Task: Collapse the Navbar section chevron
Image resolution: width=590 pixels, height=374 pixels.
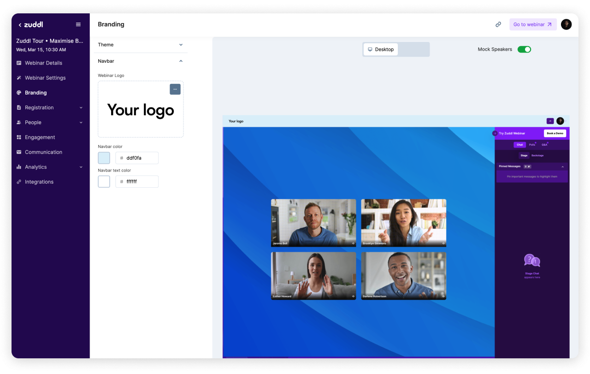Action: click(x=181, y=61)
